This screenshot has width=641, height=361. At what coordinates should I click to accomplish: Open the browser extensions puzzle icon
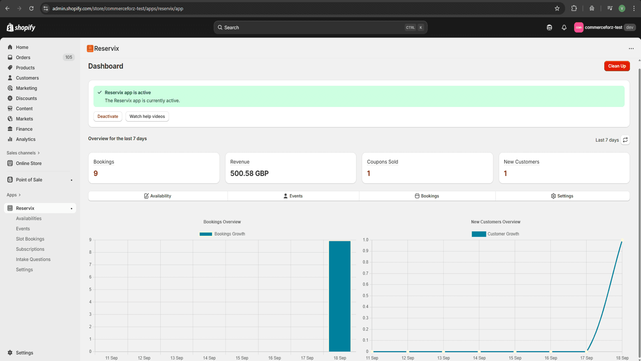574,8
